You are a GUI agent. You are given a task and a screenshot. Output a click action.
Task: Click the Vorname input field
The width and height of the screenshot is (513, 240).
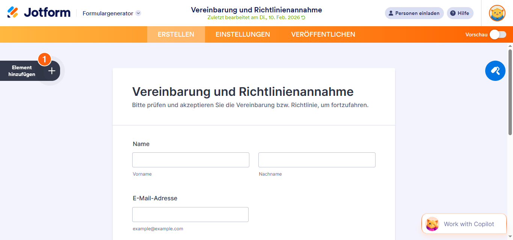coord(190,160)
